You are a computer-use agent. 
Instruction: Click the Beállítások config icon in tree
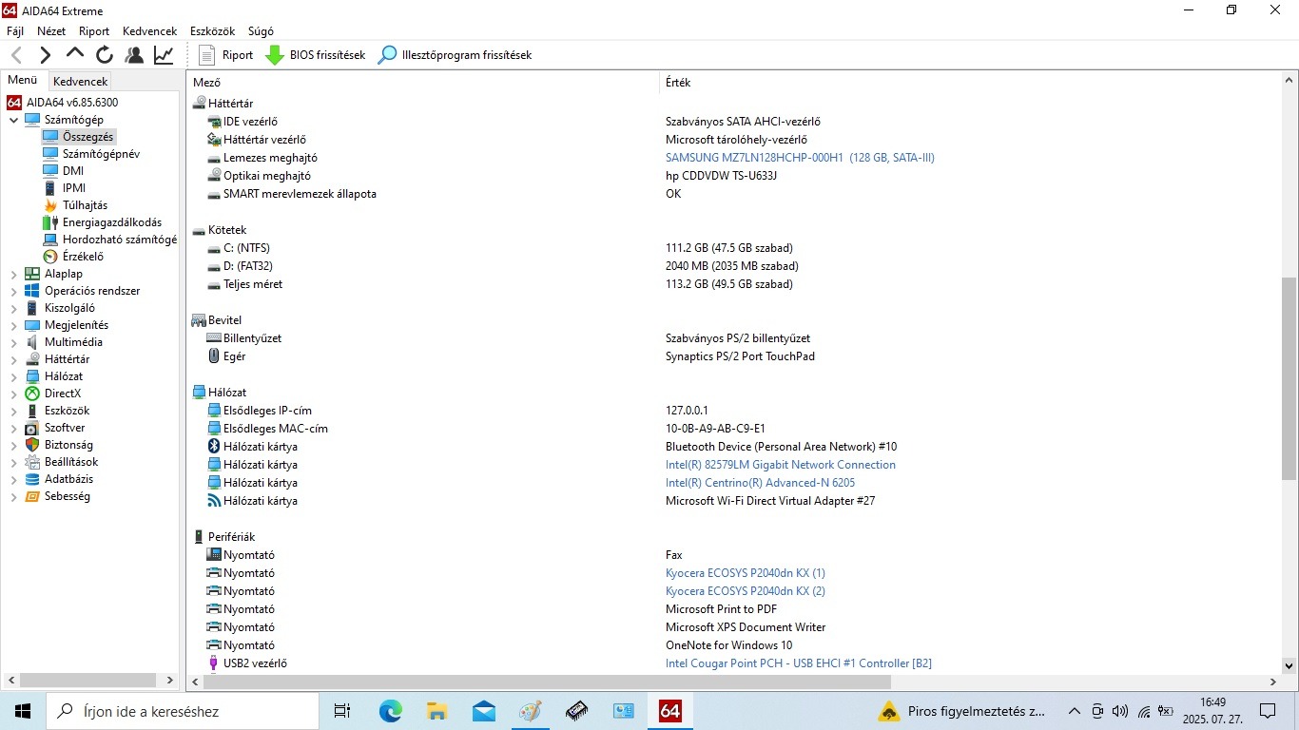(x=32, y=462)
